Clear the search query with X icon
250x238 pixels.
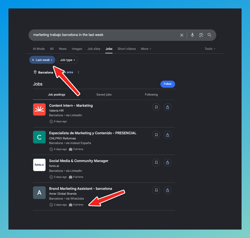click(182, 35)
